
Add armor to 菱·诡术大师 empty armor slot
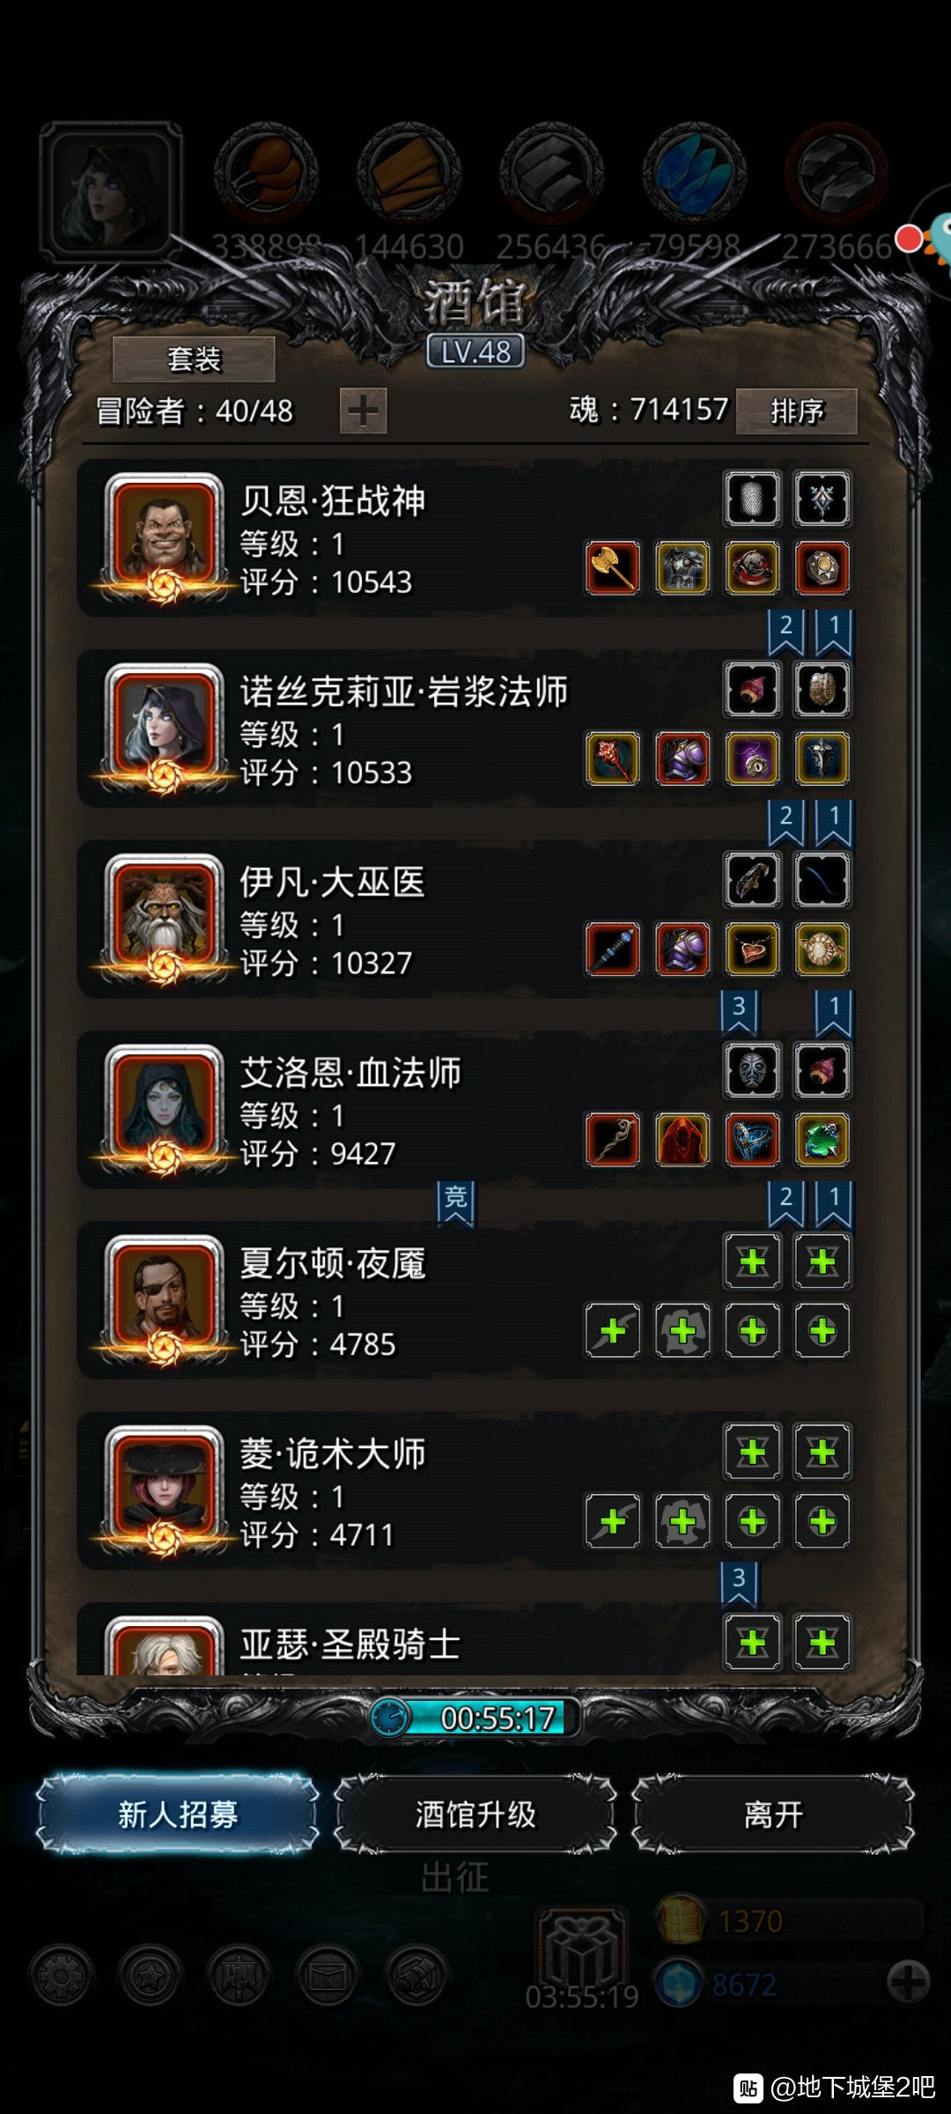coord(682,1520)
